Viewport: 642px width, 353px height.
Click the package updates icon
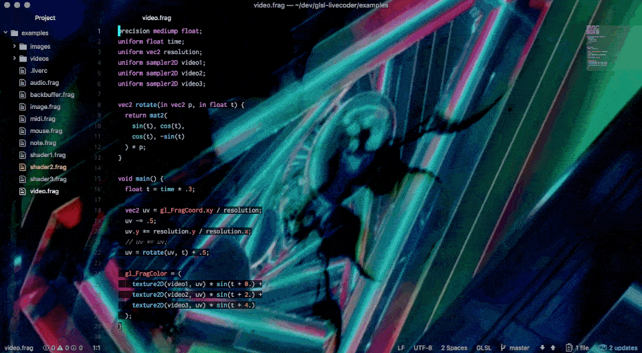tap(603, 348)
